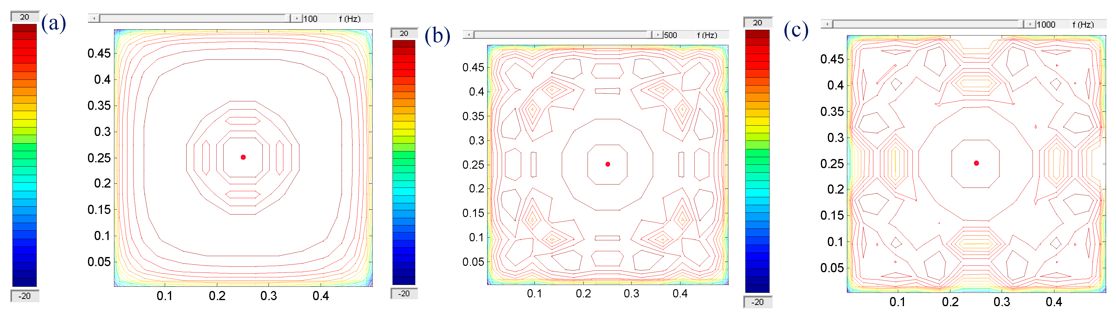
Task: Click upper limit 20 box in panel (b)
Action: [404, 33]
